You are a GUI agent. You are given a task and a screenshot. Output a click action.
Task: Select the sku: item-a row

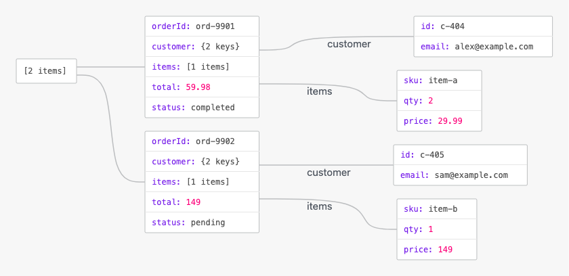tap(439, 80)
